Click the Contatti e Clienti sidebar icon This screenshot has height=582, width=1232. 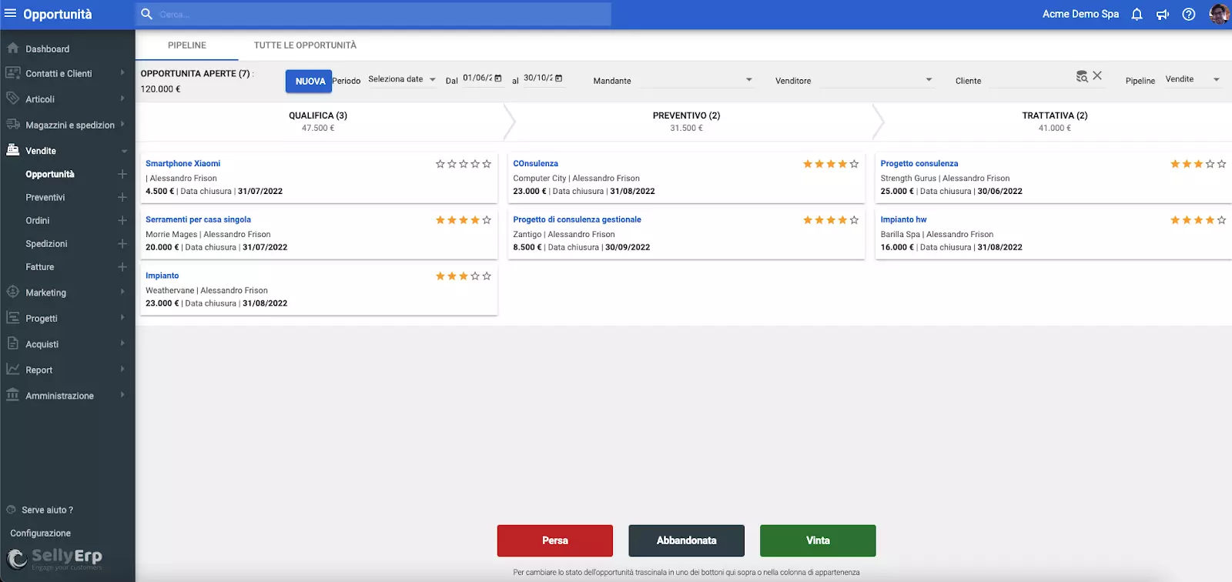[x=12, y=73]
